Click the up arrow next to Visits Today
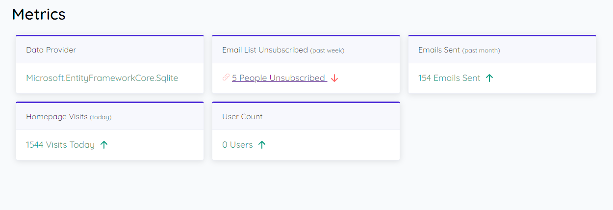613x210 pixels. 103,145
